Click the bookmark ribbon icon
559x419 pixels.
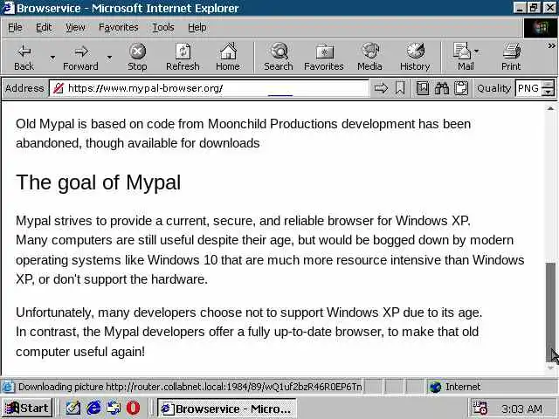400,88
